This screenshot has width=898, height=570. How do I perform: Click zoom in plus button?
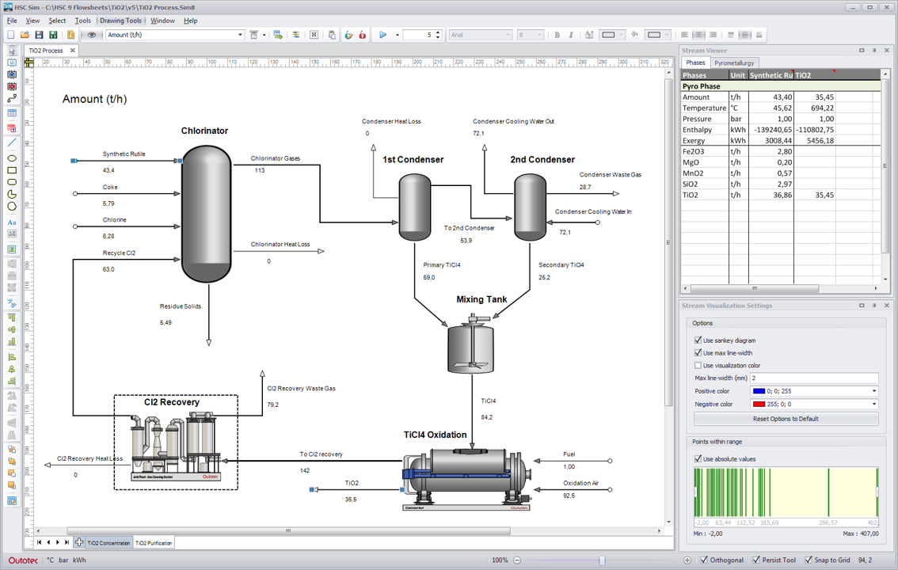[x=687, y=560]
